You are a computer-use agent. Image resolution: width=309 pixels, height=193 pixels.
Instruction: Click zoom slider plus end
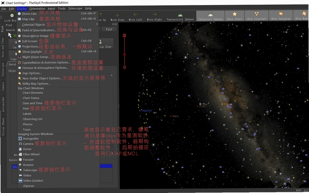pyautogui.click(x=124, y=36)
